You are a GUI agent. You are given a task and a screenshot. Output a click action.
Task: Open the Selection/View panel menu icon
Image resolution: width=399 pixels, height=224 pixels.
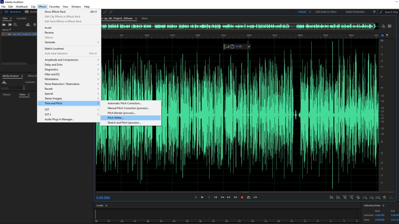383,205
